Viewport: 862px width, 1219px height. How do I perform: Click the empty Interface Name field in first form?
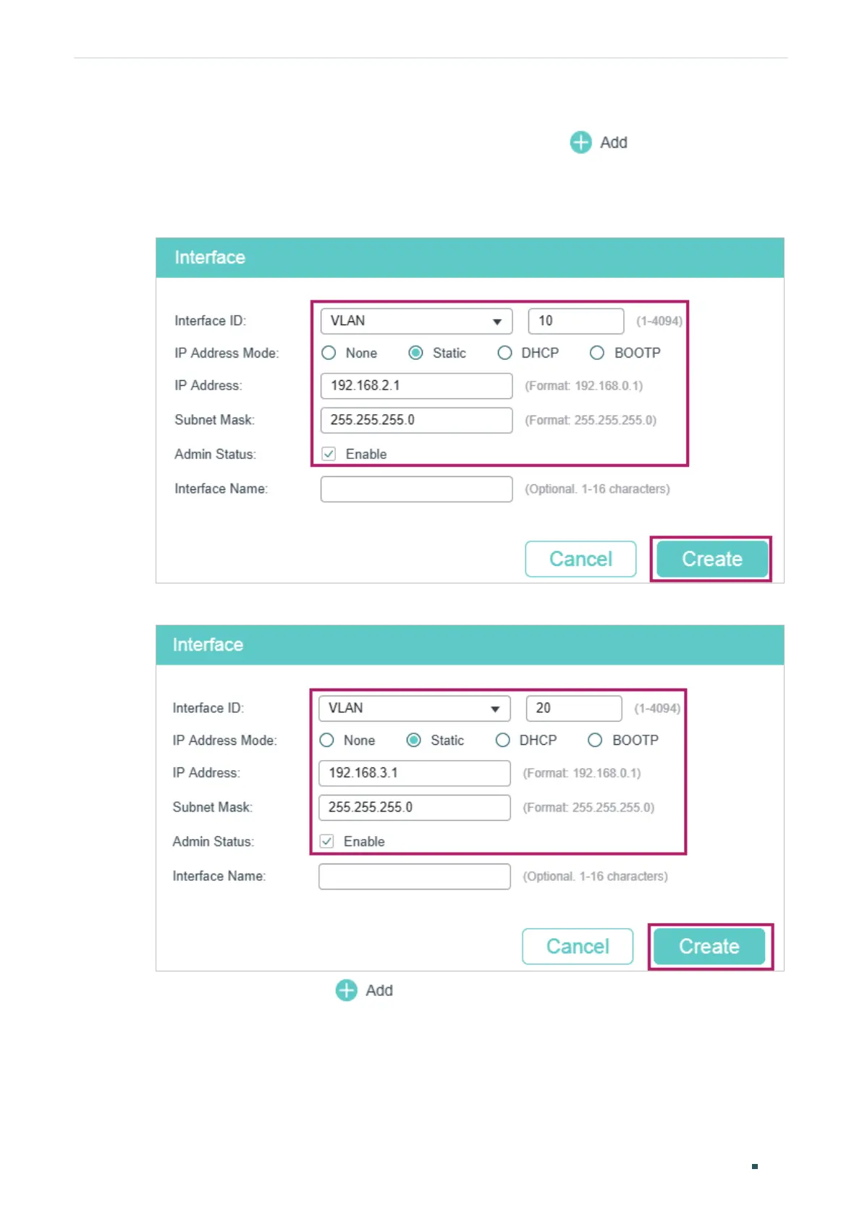point(416,489)
